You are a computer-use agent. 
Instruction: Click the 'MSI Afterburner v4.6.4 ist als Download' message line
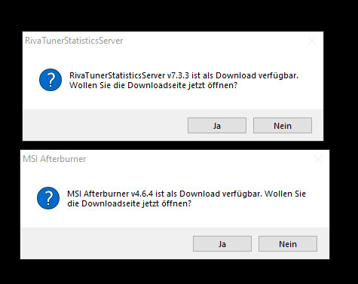pos(186,194)
